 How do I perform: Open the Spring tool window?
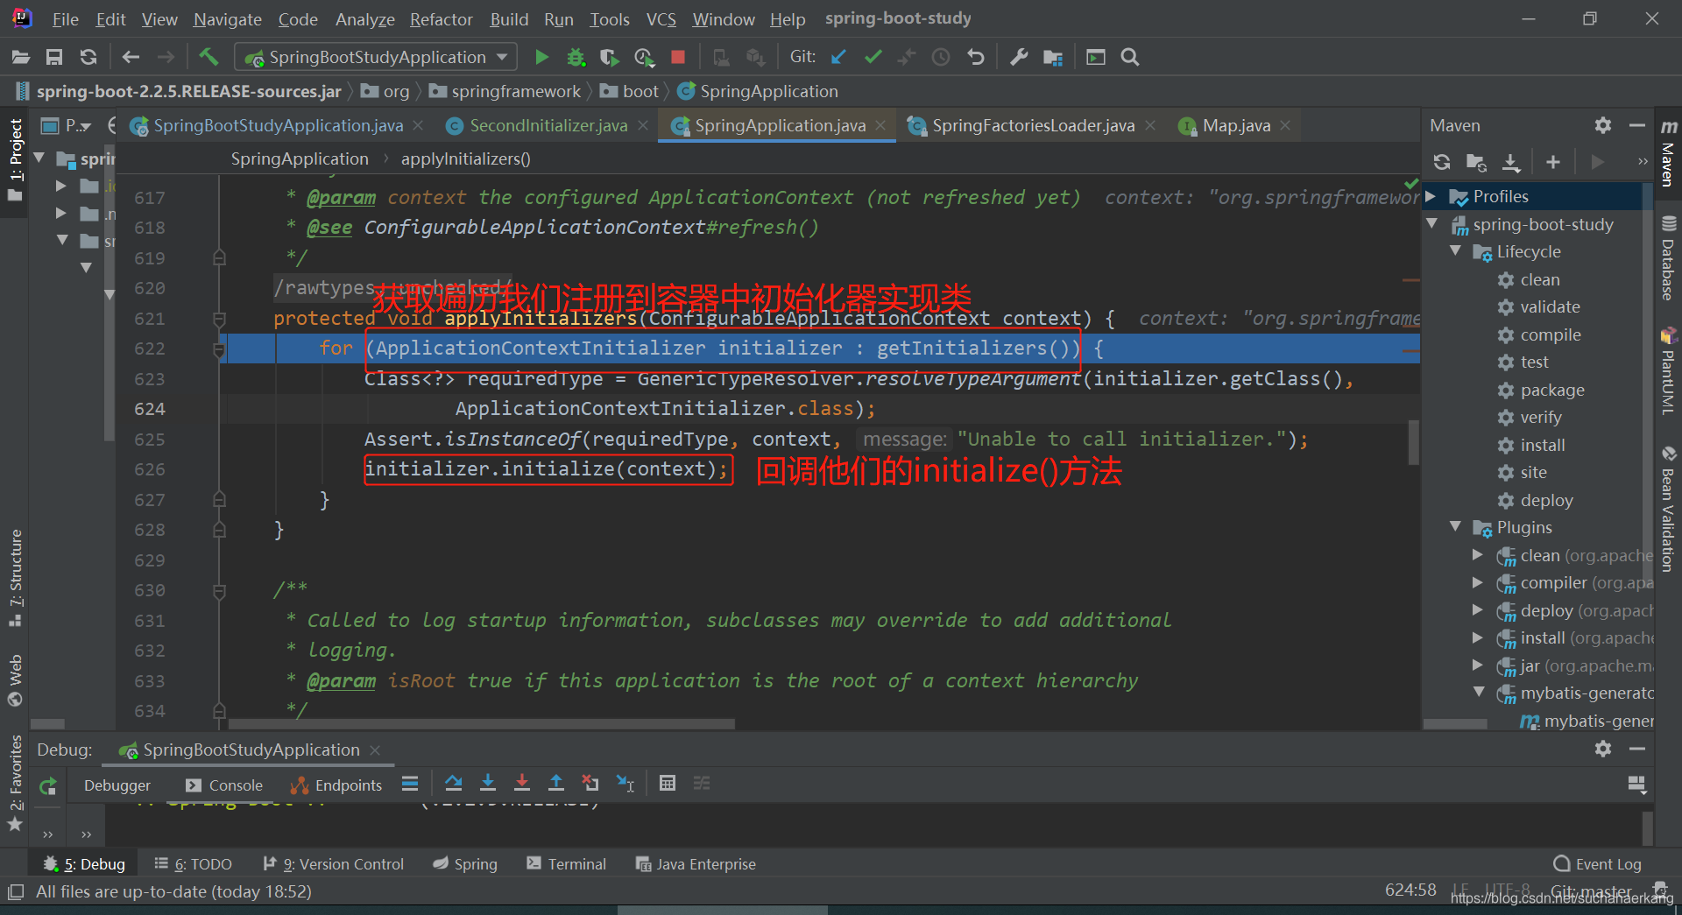465,864
